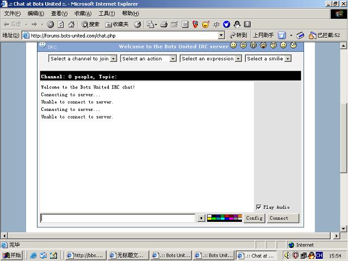
Task: Go to the Home page icon
Action: [71, 24]
